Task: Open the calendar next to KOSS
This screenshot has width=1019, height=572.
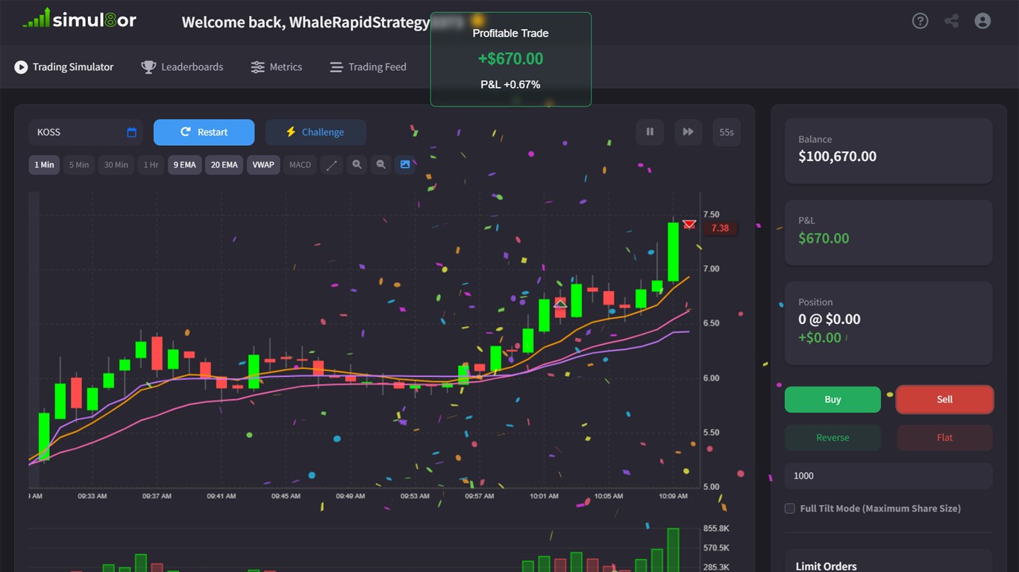Action: pos(131,132)
